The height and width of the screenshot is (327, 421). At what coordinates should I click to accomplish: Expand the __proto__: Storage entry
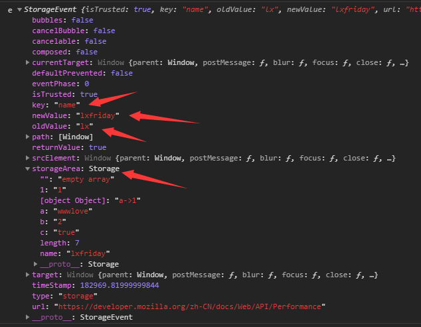coord(35,264)
